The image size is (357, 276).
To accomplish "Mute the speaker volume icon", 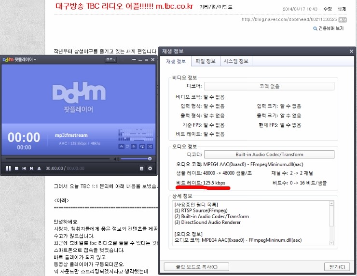I will click(x=116, y=158).
